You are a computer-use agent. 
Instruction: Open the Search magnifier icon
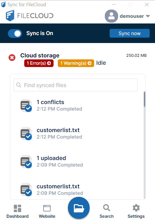(x=107, y=208)
